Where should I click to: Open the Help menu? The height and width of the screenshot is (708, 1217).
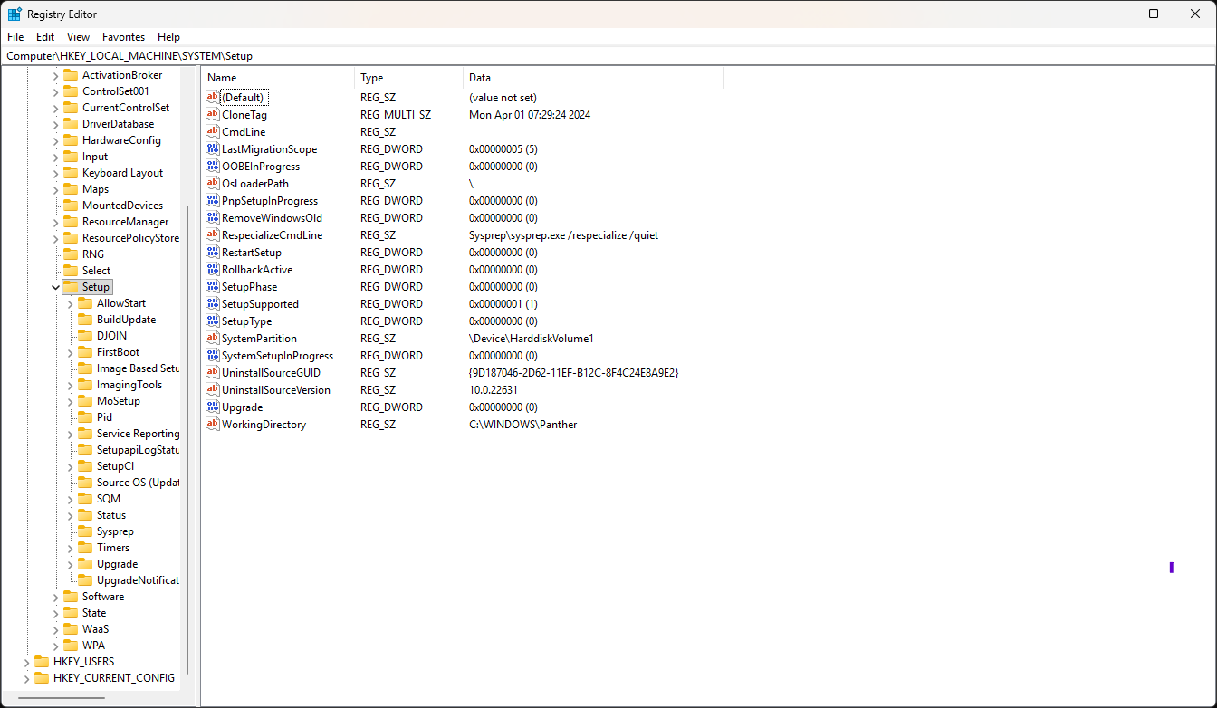pyautogui.click(x=168, y=37)
